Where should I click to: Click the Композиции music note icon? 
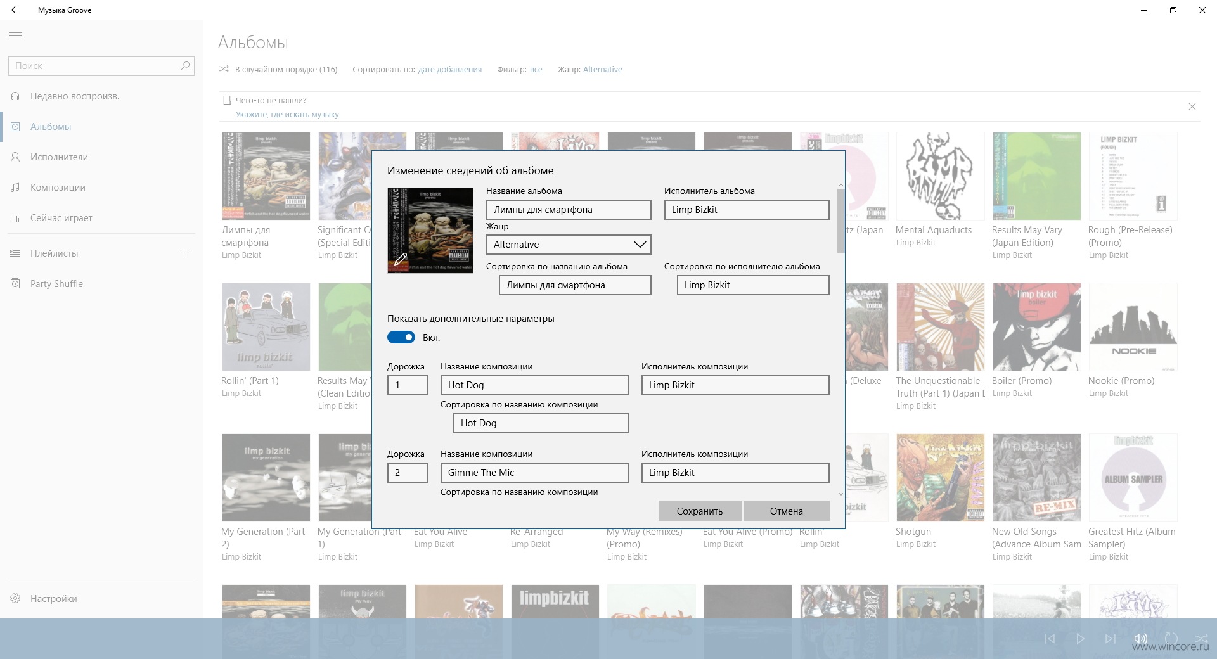coord(15,188)
